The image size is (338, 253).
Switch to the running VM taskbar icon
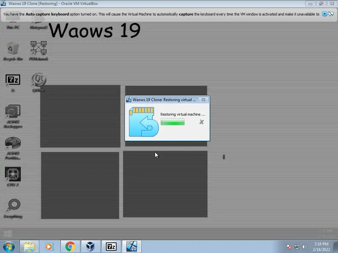pyautogui.click(x=132, y=246)
